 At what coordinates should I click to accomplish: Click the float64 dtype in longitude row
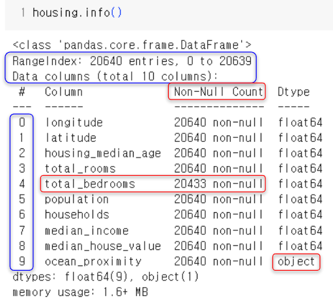coord(300,122)
